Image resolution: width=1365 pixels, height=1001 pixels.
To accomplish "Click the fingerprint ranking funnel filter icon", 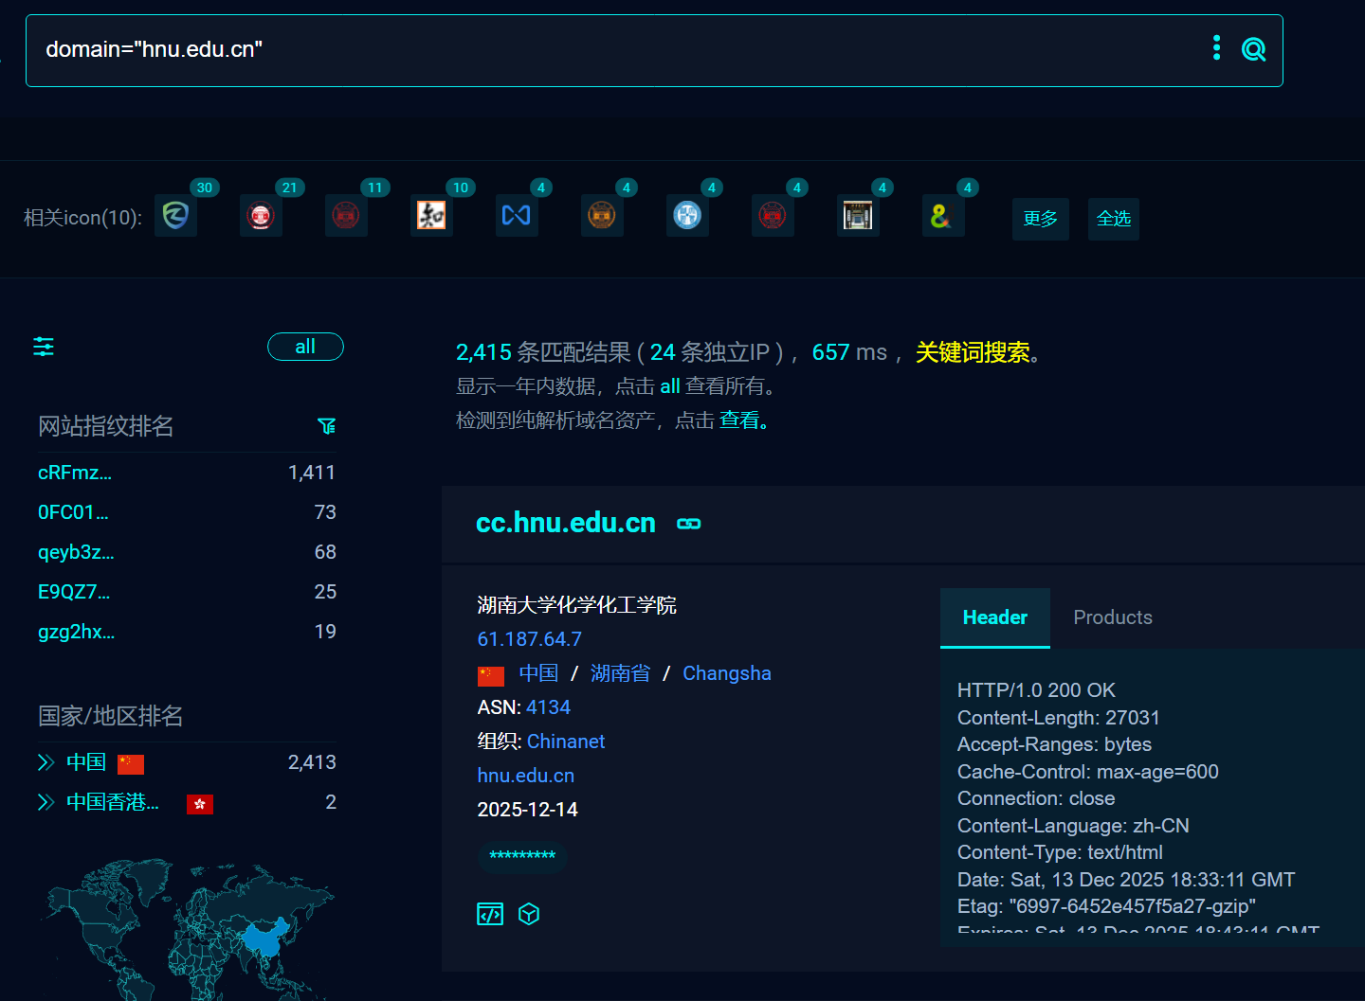I will point(327,426).
